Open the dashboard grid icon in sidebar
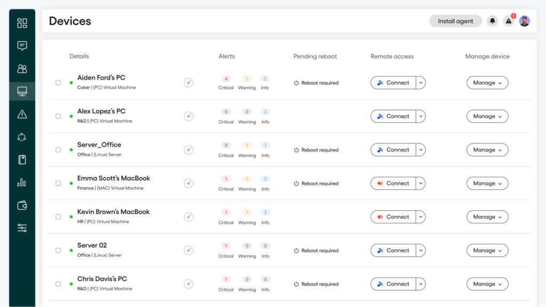Viewport: 546px width, 307px height. point(22,23)
